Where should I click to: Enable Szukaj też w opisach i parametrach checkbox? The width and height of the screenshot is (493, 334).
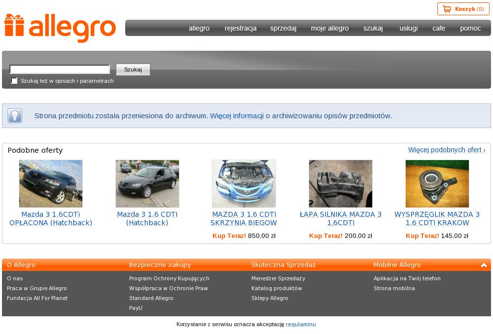tap(14, 81)
